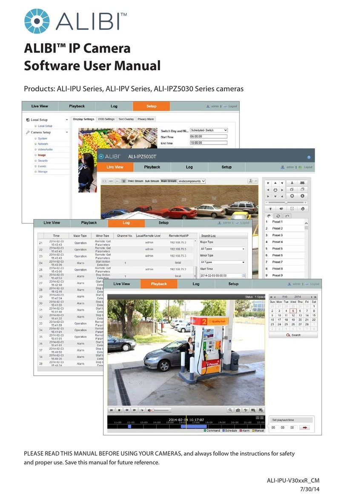Open the Switch Day and Night dropdown
Viewport: 344px width, 500px height.
point(209,130)
